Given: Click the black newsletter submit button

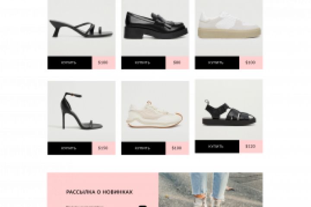Looking at the screenshot, I should pos(143,206).
